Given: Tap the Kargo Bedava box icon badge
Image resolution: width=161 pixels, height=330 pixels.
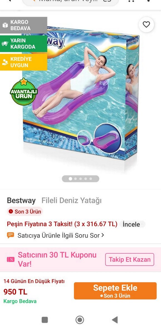Looking at the screenshot, I should click(23, 25).
